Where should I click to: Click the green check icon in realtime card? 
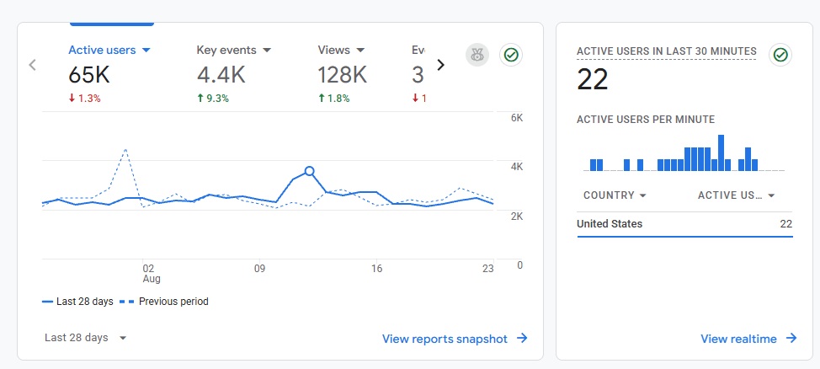pyautogui.click(x=780, y=55)
